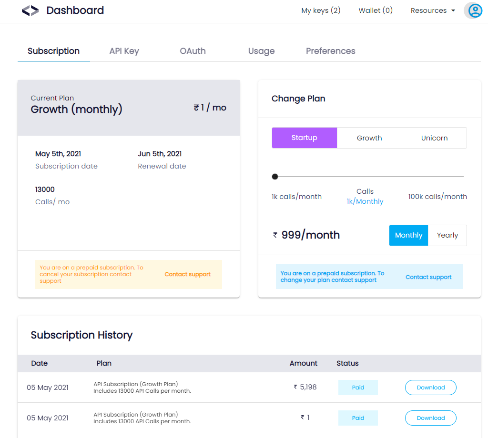Open Wallet (0) link
The image size is (488, 438).
[376, 10]
